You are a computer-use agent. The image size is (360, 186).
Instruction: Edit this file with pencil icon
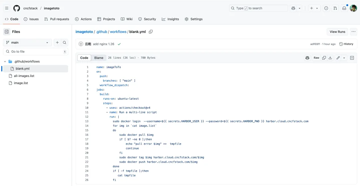click(x=338, y=58)
